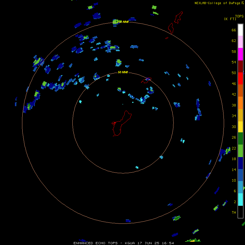Click the yellow-topped echo at the bottom edge
Viewport: 245px width, 245px height.
click(193, 240)
